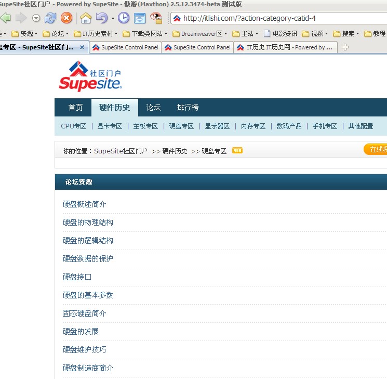Select the 硬件历史 navigation tab
The width and height of the screenshot is (387, 379).
coord(114,108)
